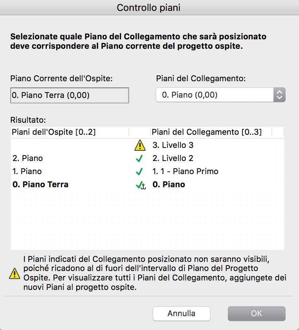The width and height of the screenshot is (299, 330).
Task: Click the Piano Corrente dell'Ospite field
Action: coord(70,95)
